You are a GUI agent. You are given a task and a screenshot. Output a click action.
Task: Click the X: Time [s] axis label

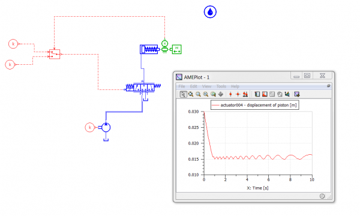pos(257,188)
